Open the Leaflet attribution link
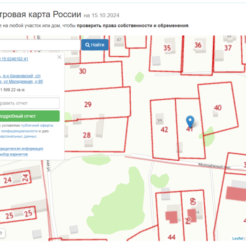The width and height of the screenshot is (246, 246). [238, 239]
